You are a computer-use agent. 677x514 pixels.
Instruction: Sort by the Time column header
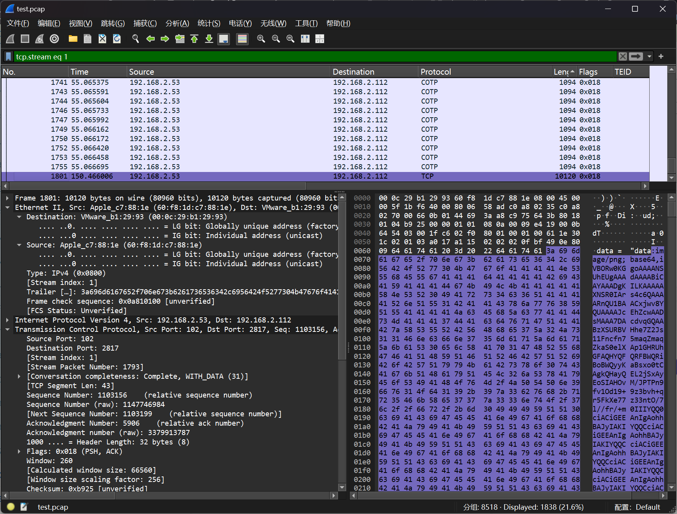98,72
